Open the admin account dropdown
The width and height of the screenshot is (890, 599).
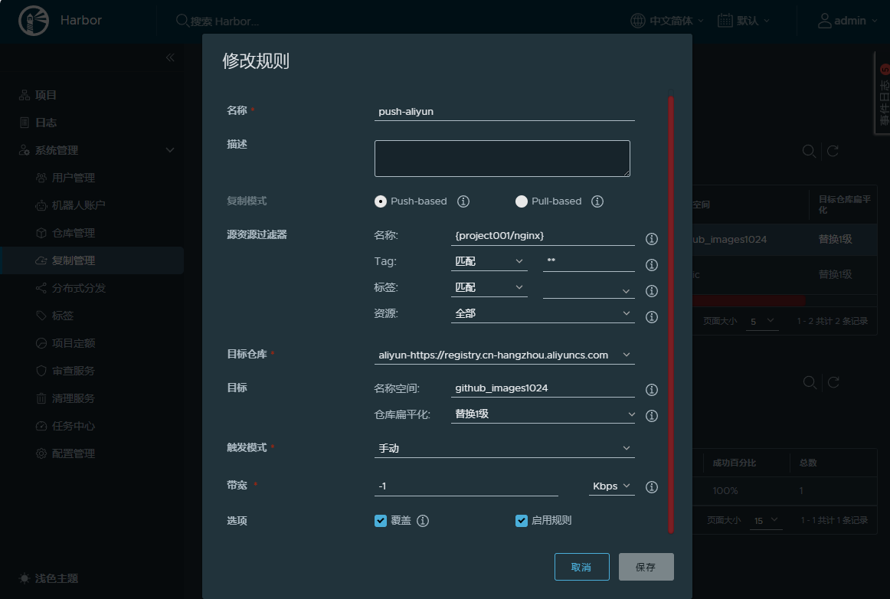click(x=856, y=21)
